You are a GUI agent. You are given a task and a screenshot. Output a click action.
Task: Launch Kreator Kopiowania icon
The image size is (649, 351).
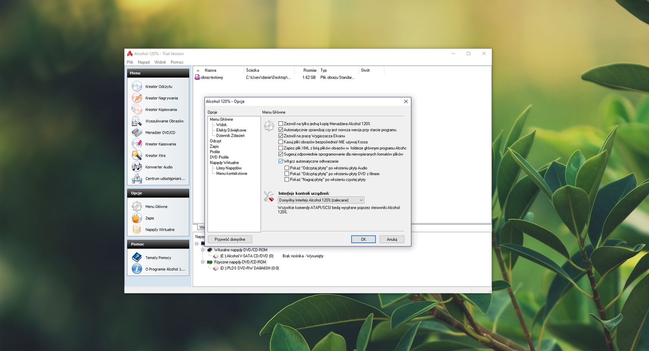(137, 109)
